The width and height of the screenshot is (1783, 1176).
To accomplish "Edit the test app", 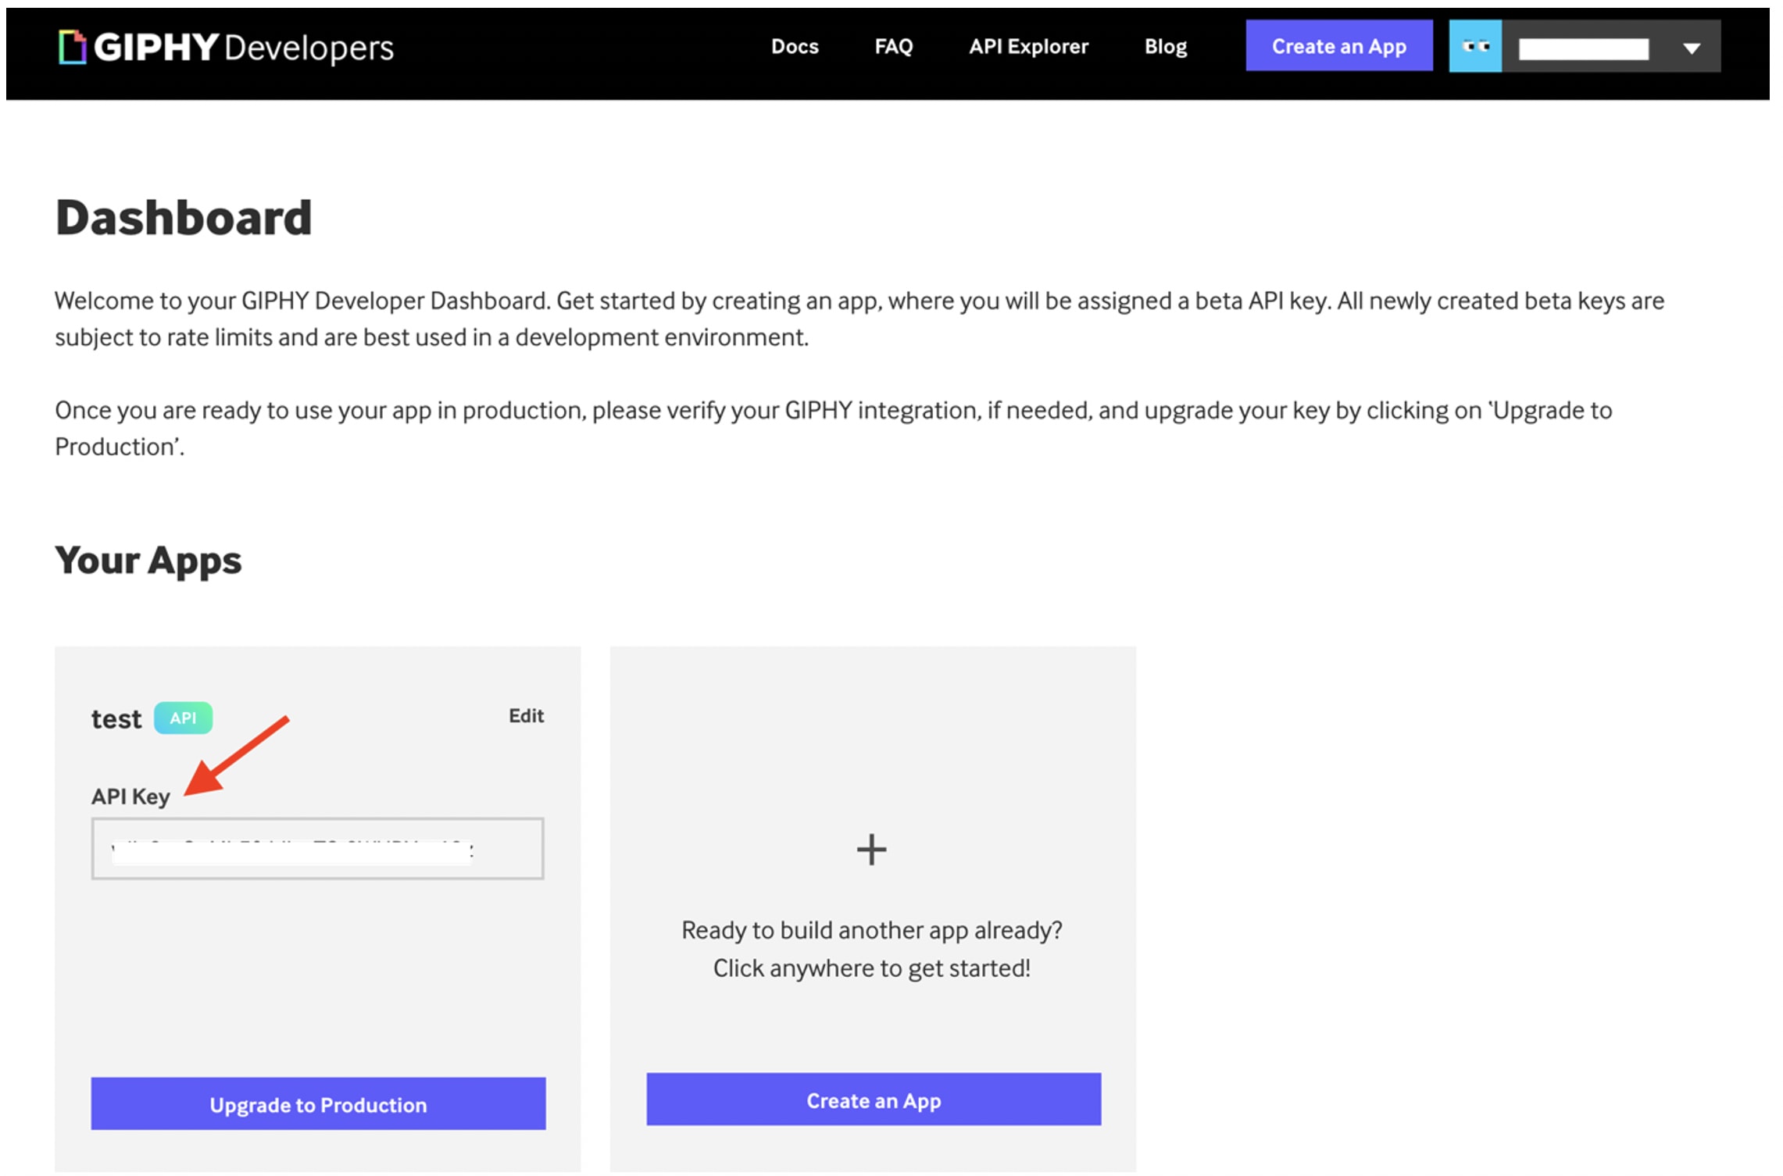I will point(526,715).
